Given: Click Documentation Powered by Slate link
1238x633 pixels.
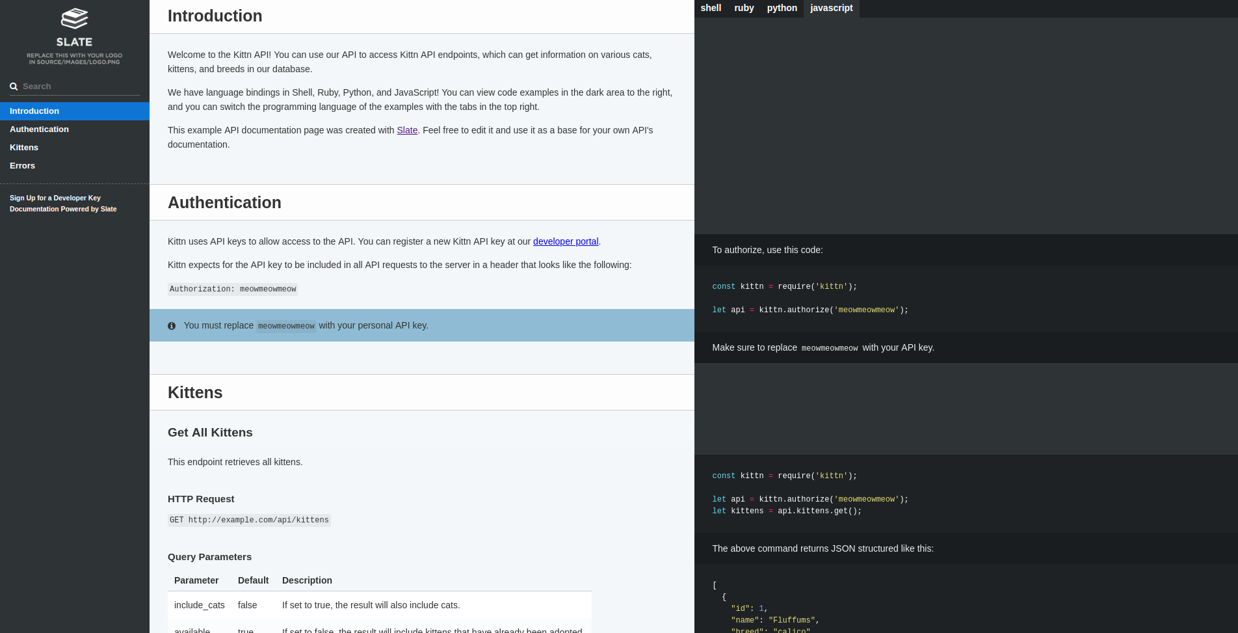Looking at the screenshot, I should point(63,209).
